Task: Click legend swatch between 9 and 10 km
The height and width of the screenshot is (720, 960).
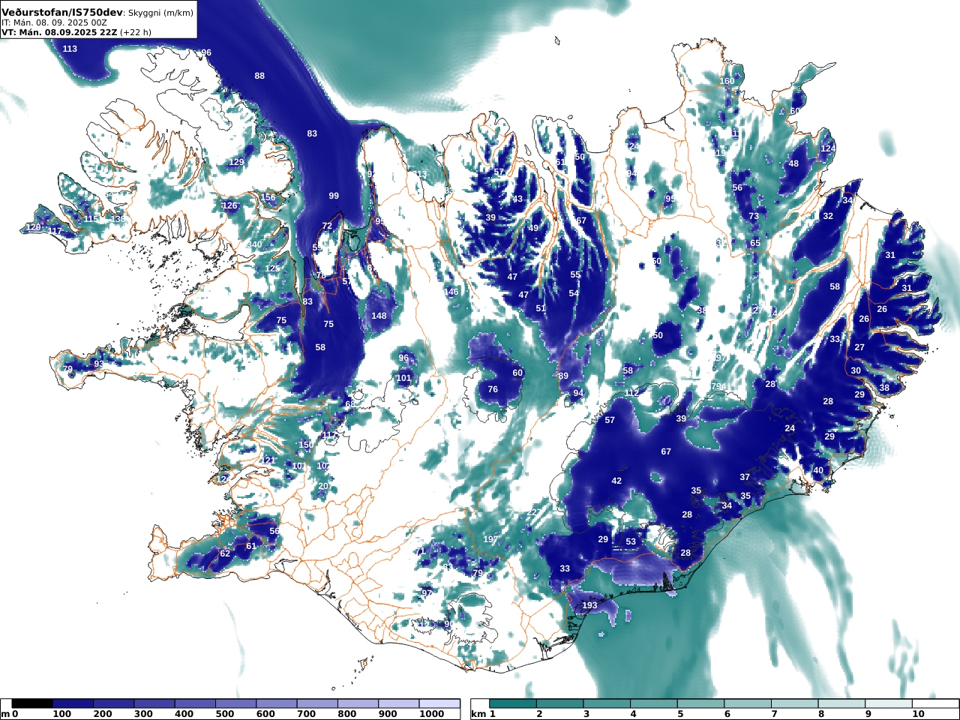Action: click(889, 703)
